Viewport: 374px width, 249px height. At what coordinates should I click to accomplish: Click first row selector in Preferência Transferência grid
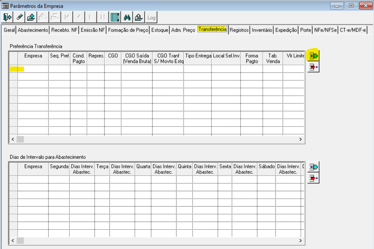pos(14,69)
